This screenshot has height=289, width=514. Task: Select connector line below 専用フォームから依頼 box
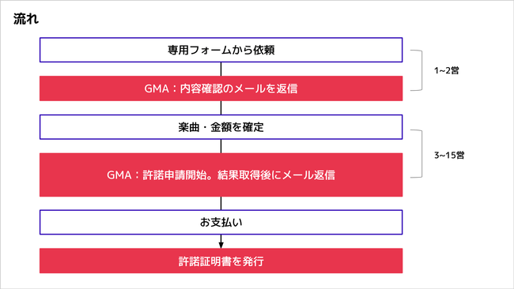pyautogui.click(x=221, y=69)
